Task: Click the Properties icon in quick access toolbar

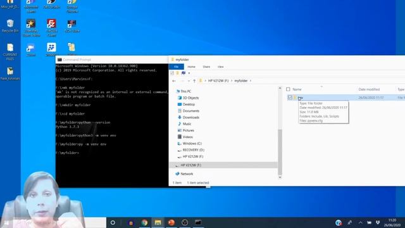Action: [x=172, y=73]
